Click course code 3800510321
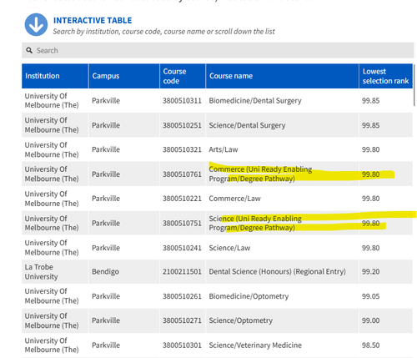The image size is (417, 358). coord(182,149)
